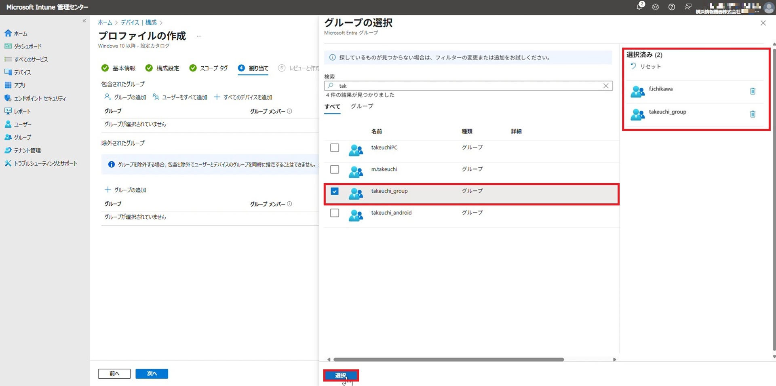Check the m.takeuchi group checkbox
776x386 pixels.
click(334, 169)
